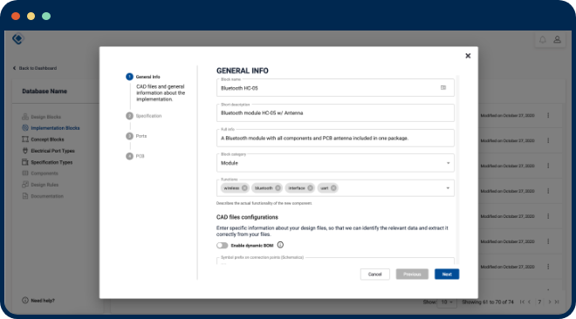Open the more options menu of the sixth table row

548,241
